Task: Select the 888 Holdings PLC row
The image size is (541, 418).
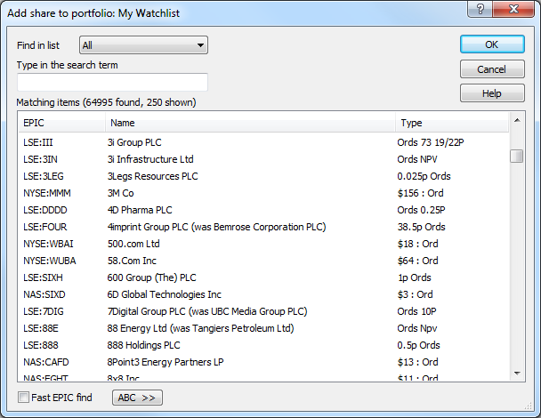Action: tap(263, 345)
